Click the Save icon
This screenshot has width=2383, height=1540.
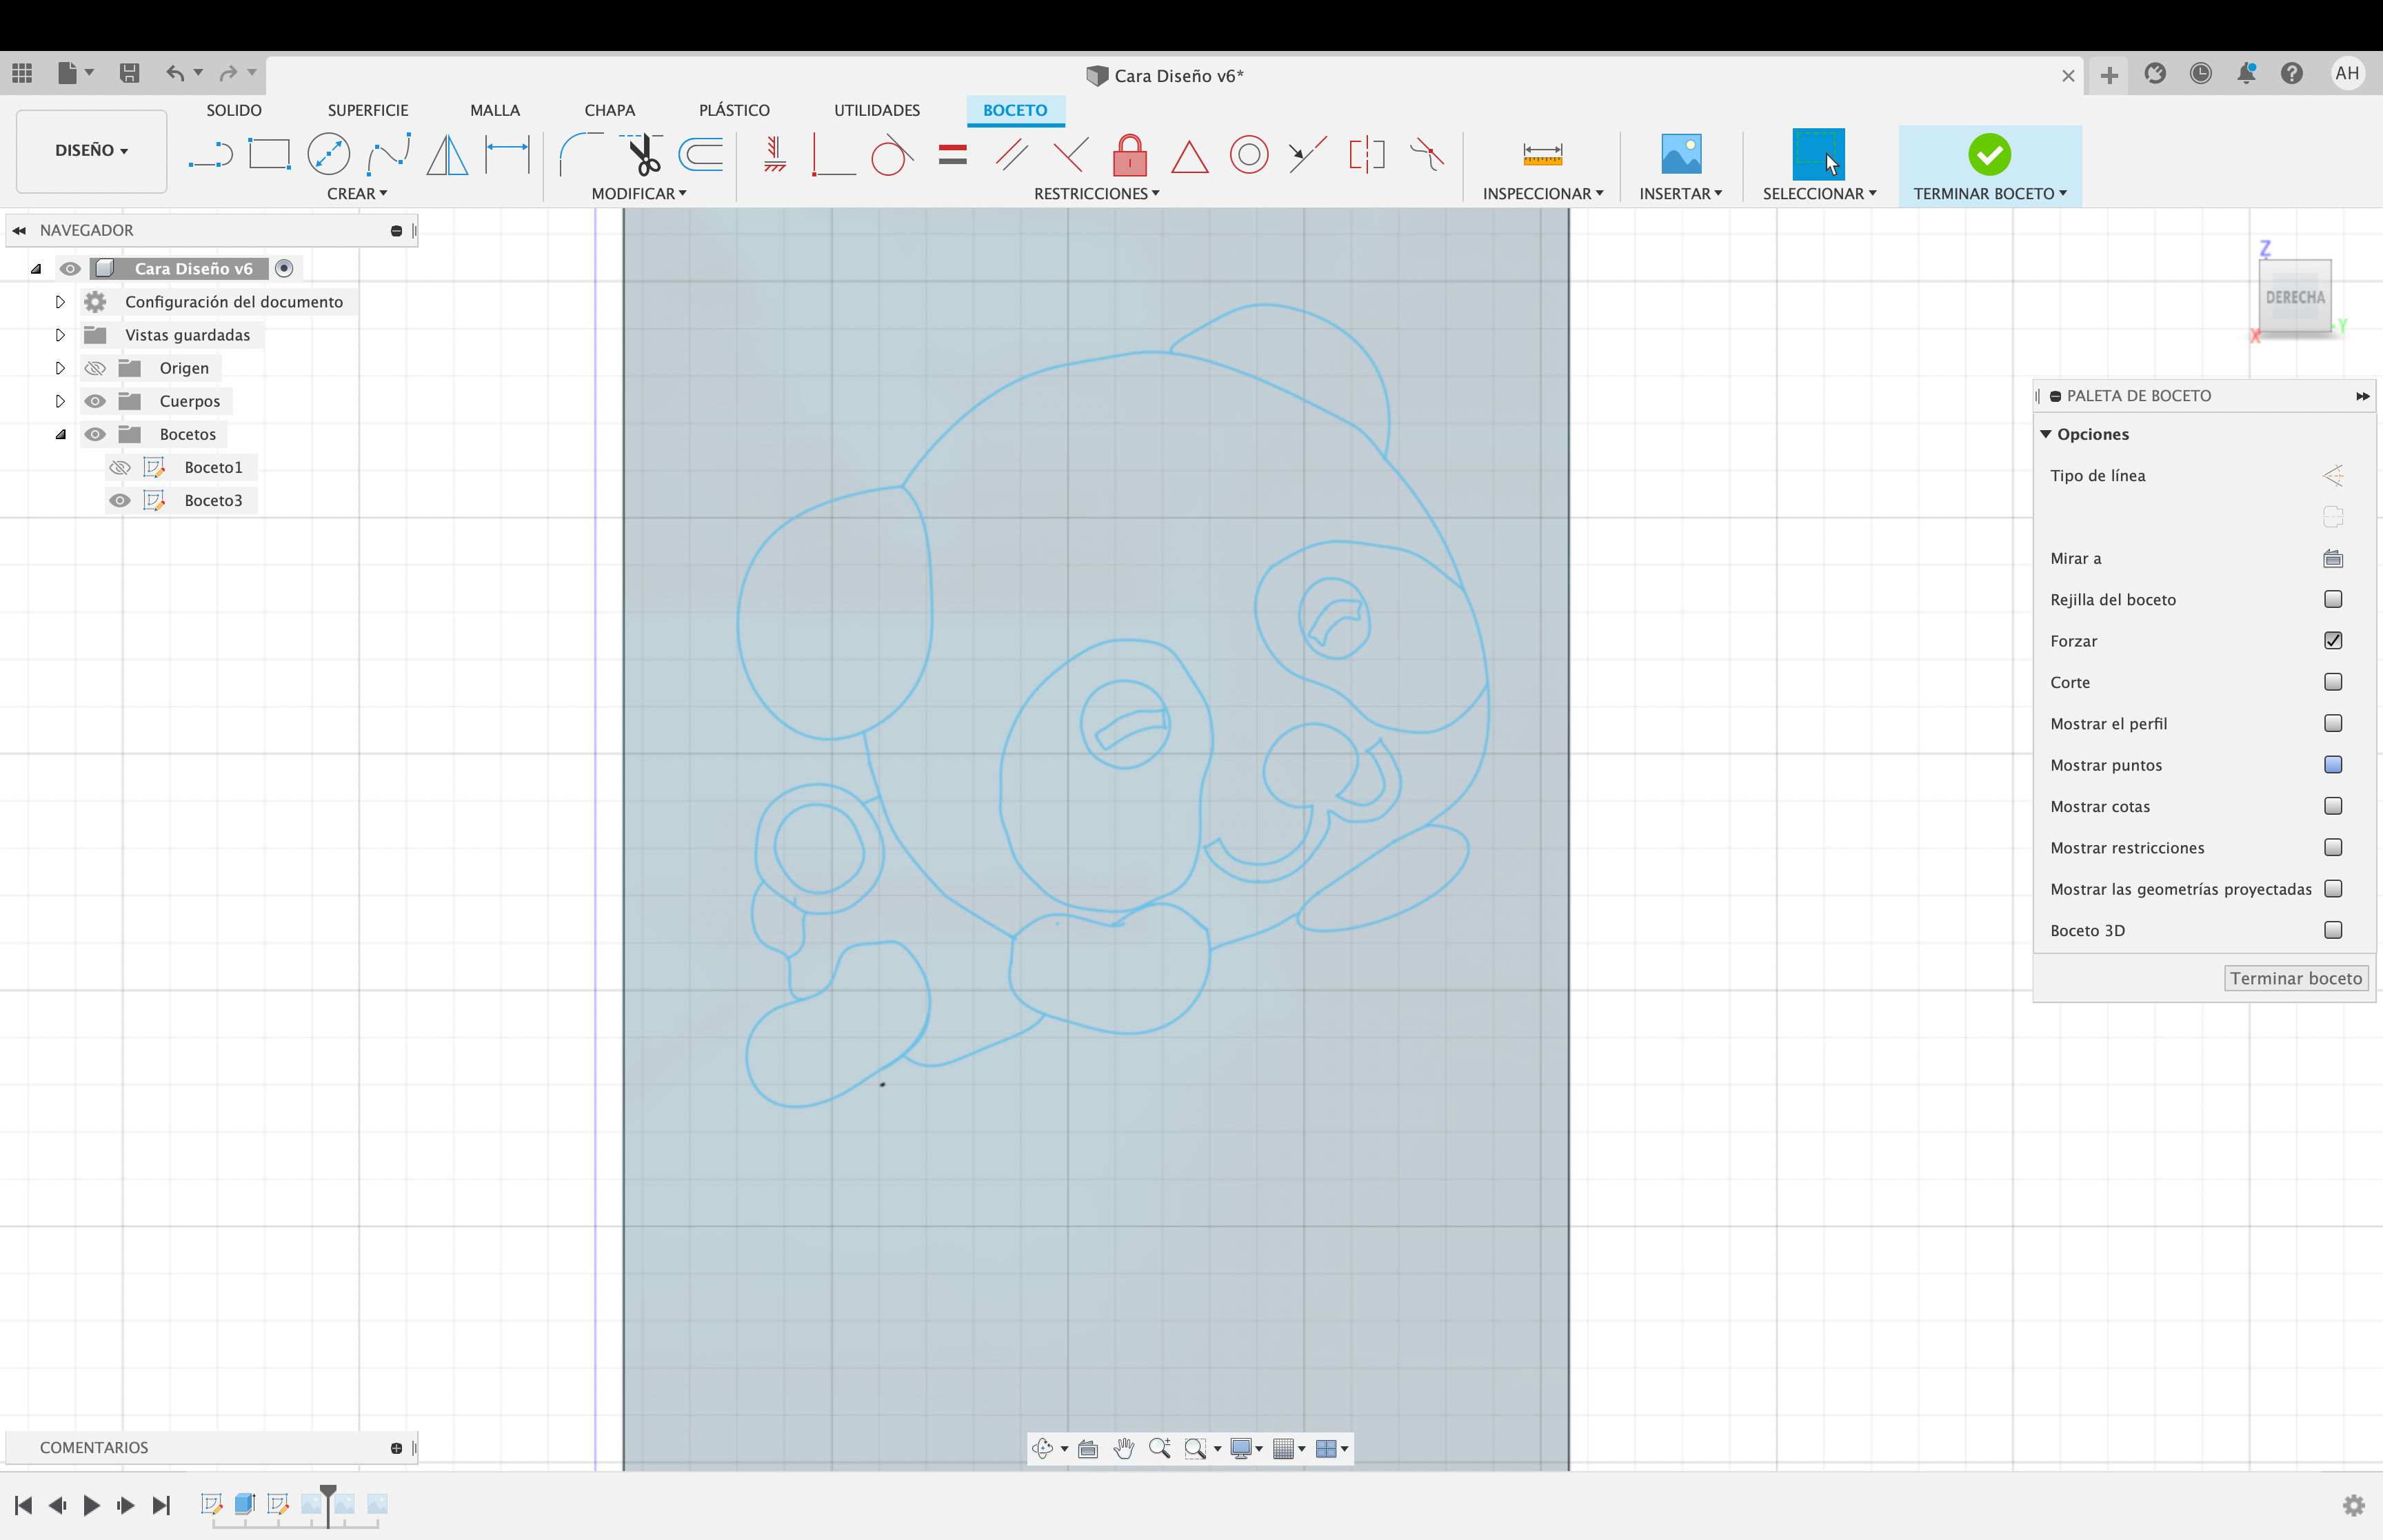pyautogui.click(x=129, y=73)
